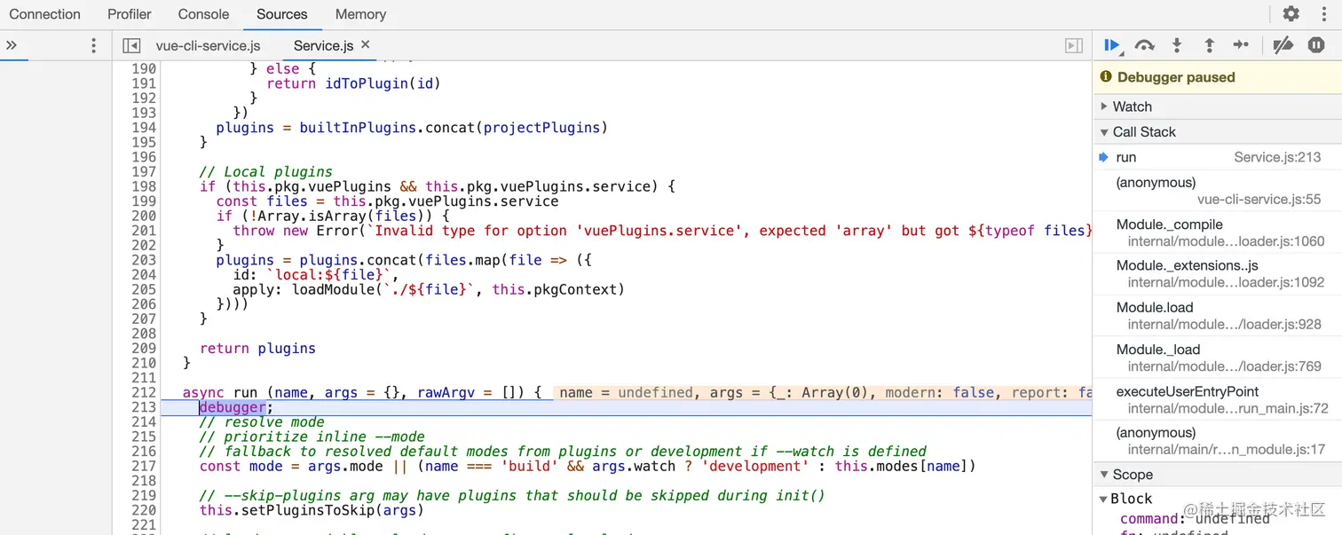The image size is (1342, 535).
Task: Collapse the Scope section
Action: pyautogui.click(x=1217, y=475)
